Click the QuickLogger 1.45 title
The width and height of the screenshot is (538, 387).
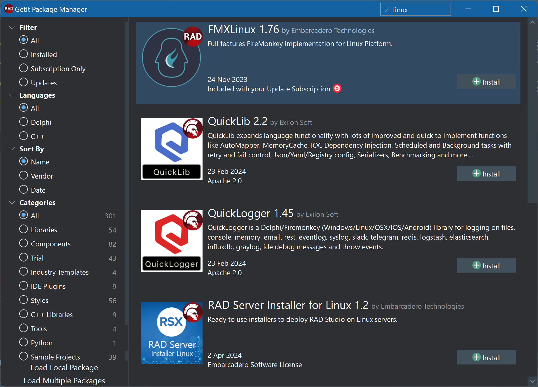[x=251, y=213]
